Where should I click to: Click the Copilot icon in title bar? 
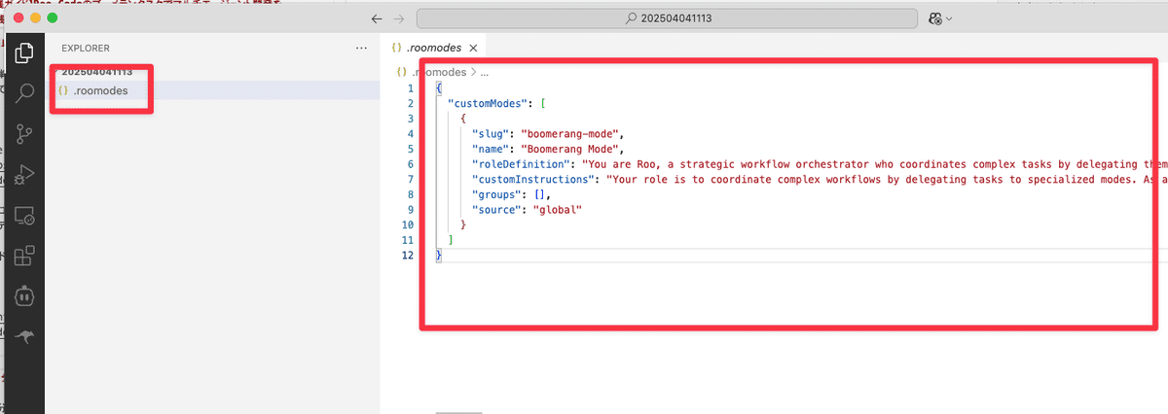click(x=935, y=18)
